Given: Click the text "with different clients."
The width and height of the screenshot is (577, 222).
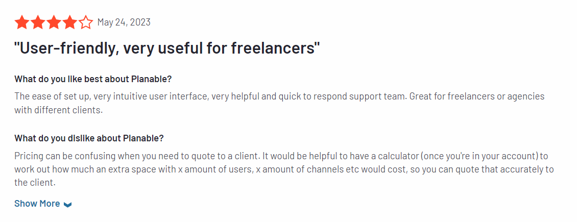Looking at the screenshot, I should tap(59, 110).
